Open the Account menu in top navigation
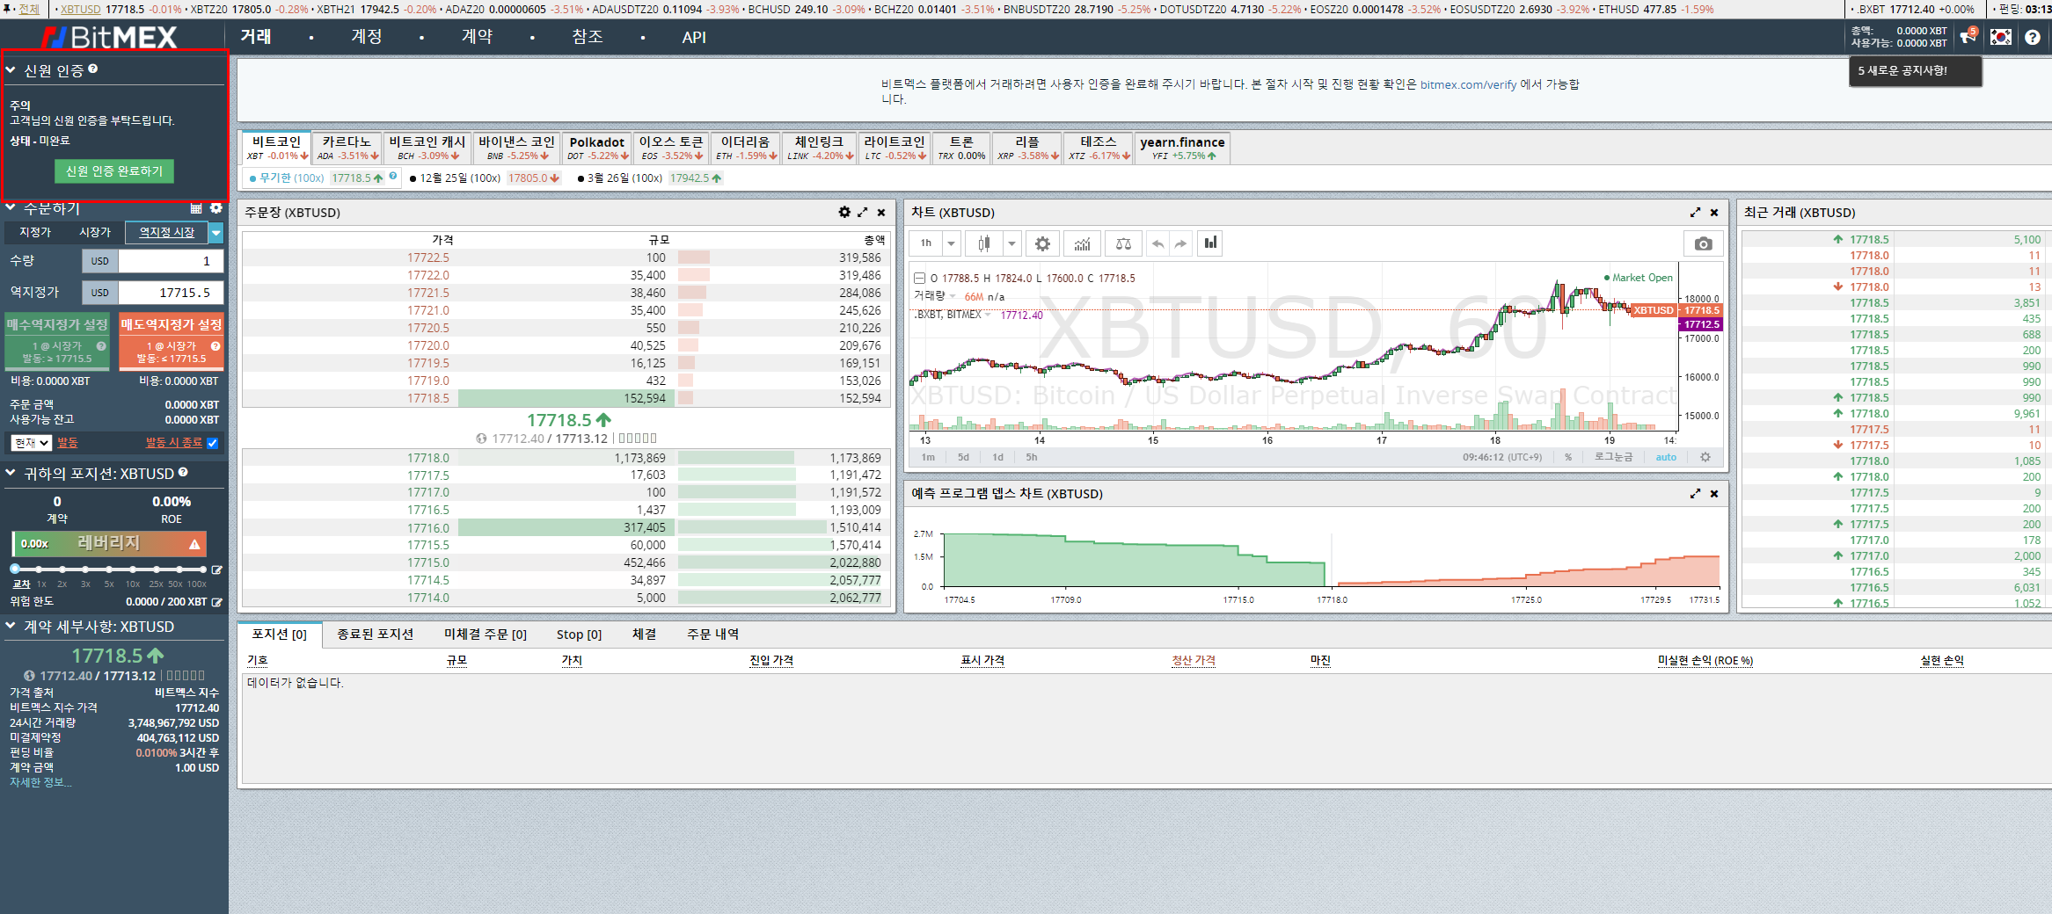The image size is (2052, 914). [367, 37]
